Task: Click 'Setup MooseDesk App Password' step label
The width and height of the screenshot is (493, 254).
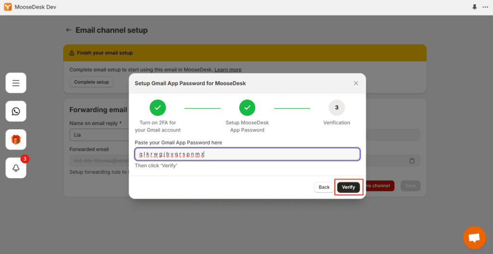Action: (247, 126)
